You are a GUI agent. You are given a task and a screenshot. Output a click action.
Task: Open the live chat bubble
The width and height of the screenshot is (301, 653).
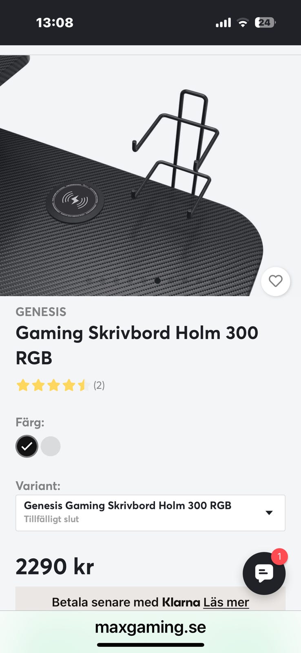[x=264, y=573]
